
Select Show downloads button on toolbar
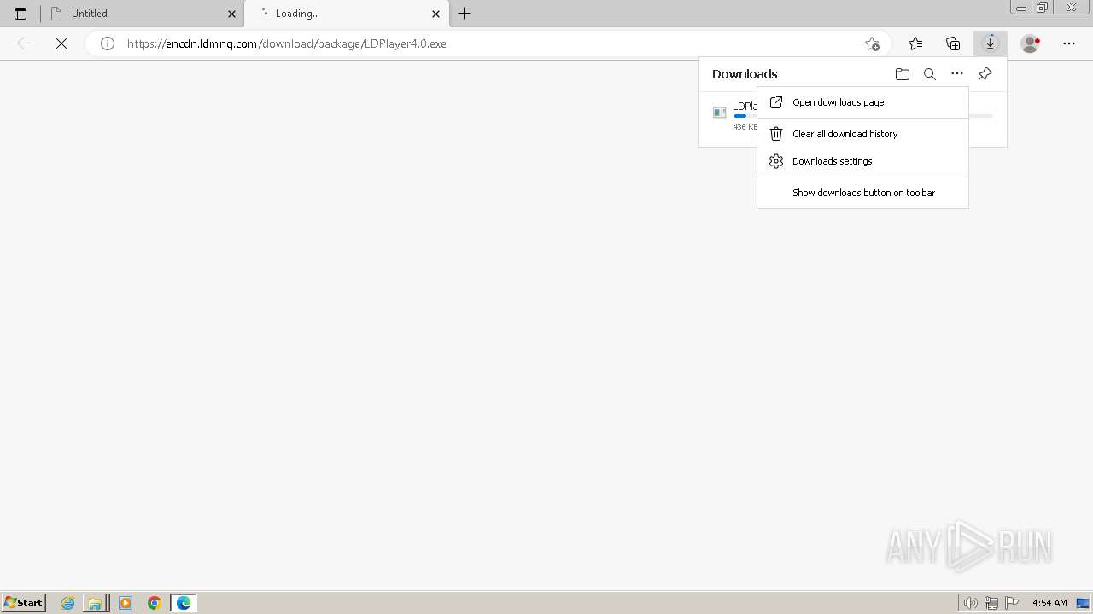tap(862, 193)
